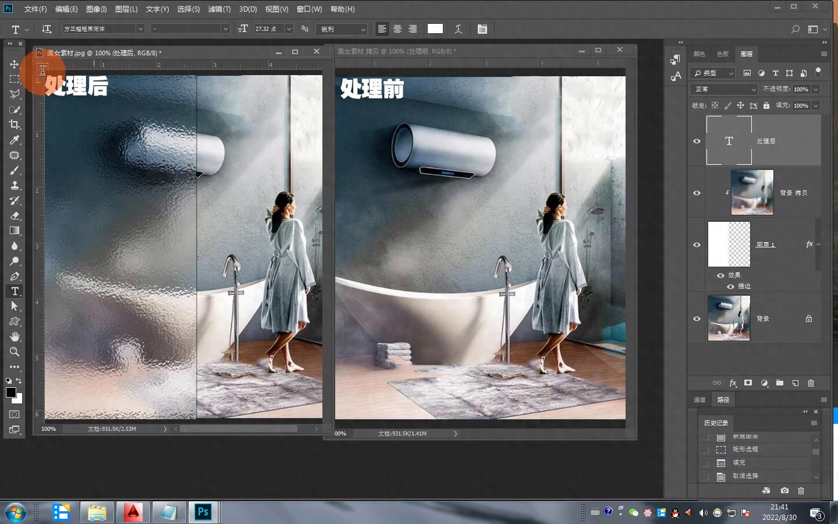The height and width of the screenshot is (524, 838).
Task: Click center text alignment button
Action: (397, 29)
